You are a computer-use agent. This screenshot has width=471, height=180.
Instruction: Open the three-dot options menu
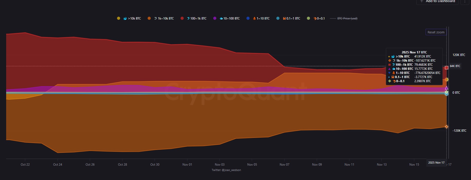coord(465,1)
